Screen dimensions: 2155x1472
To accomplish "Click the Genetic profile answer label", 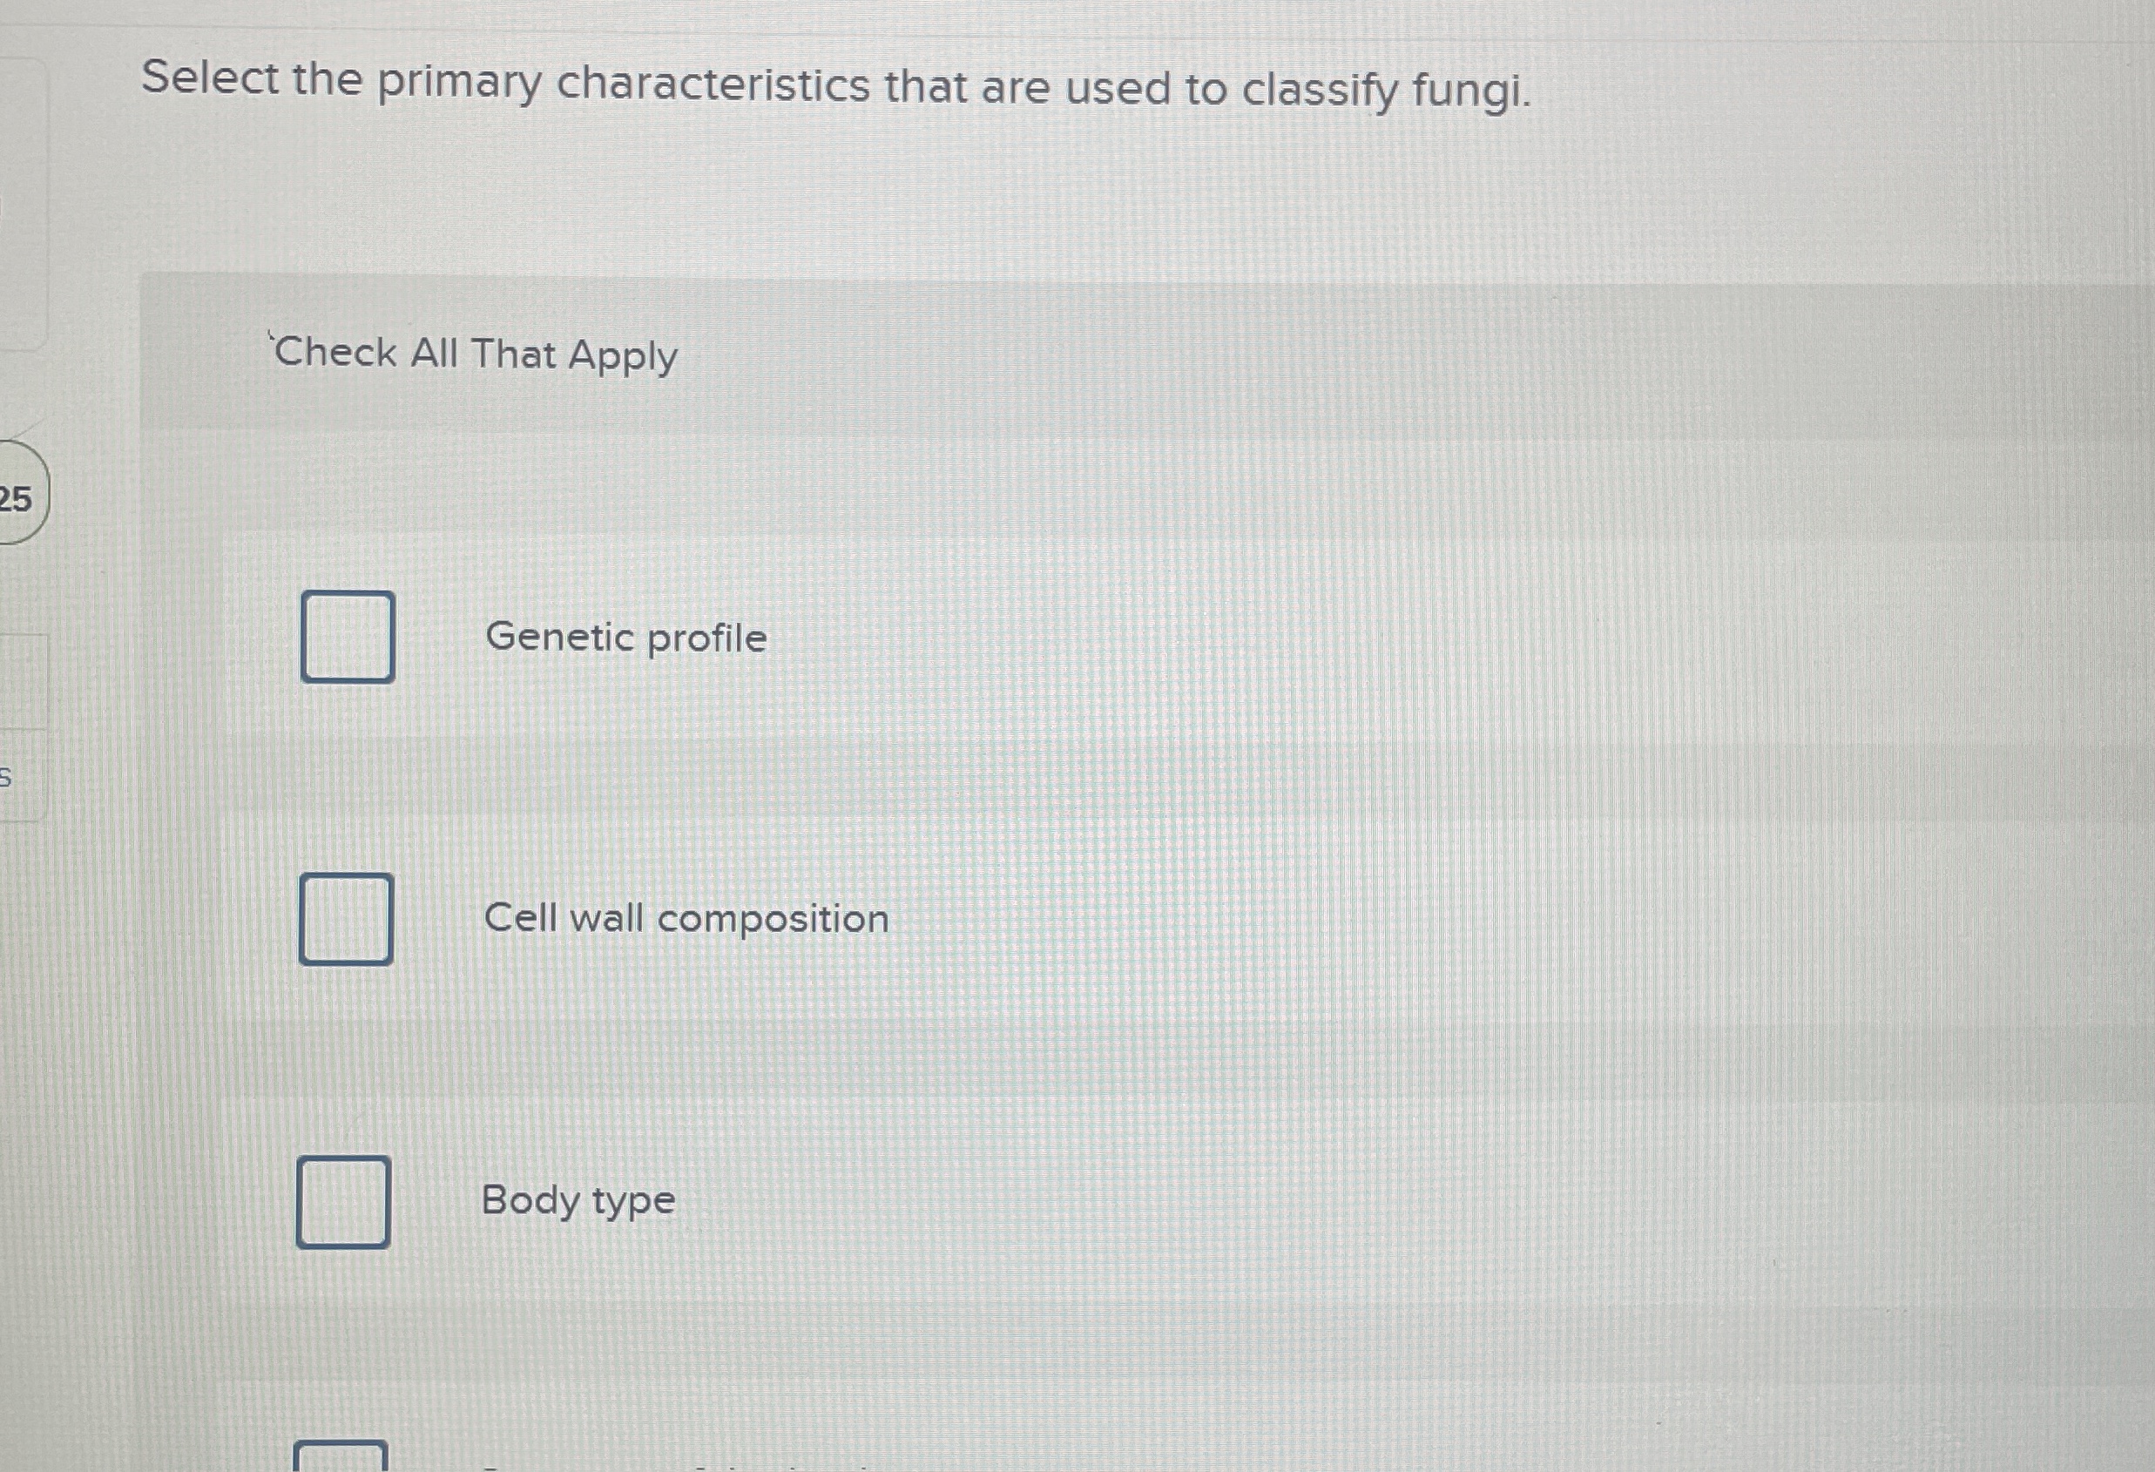I will pyautogui.click(x=625, y=638).
